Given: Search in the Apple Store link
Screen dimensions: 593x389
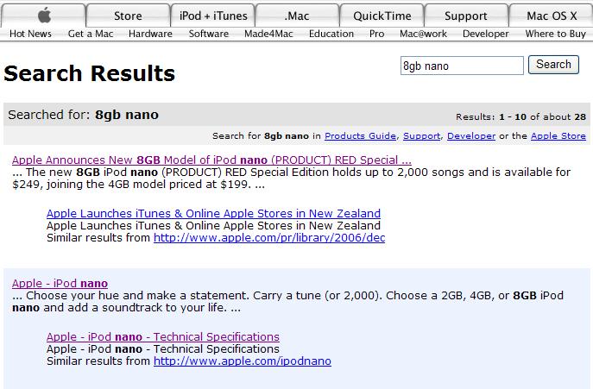Looking at the screenshot, I should [x=558, y=135].
